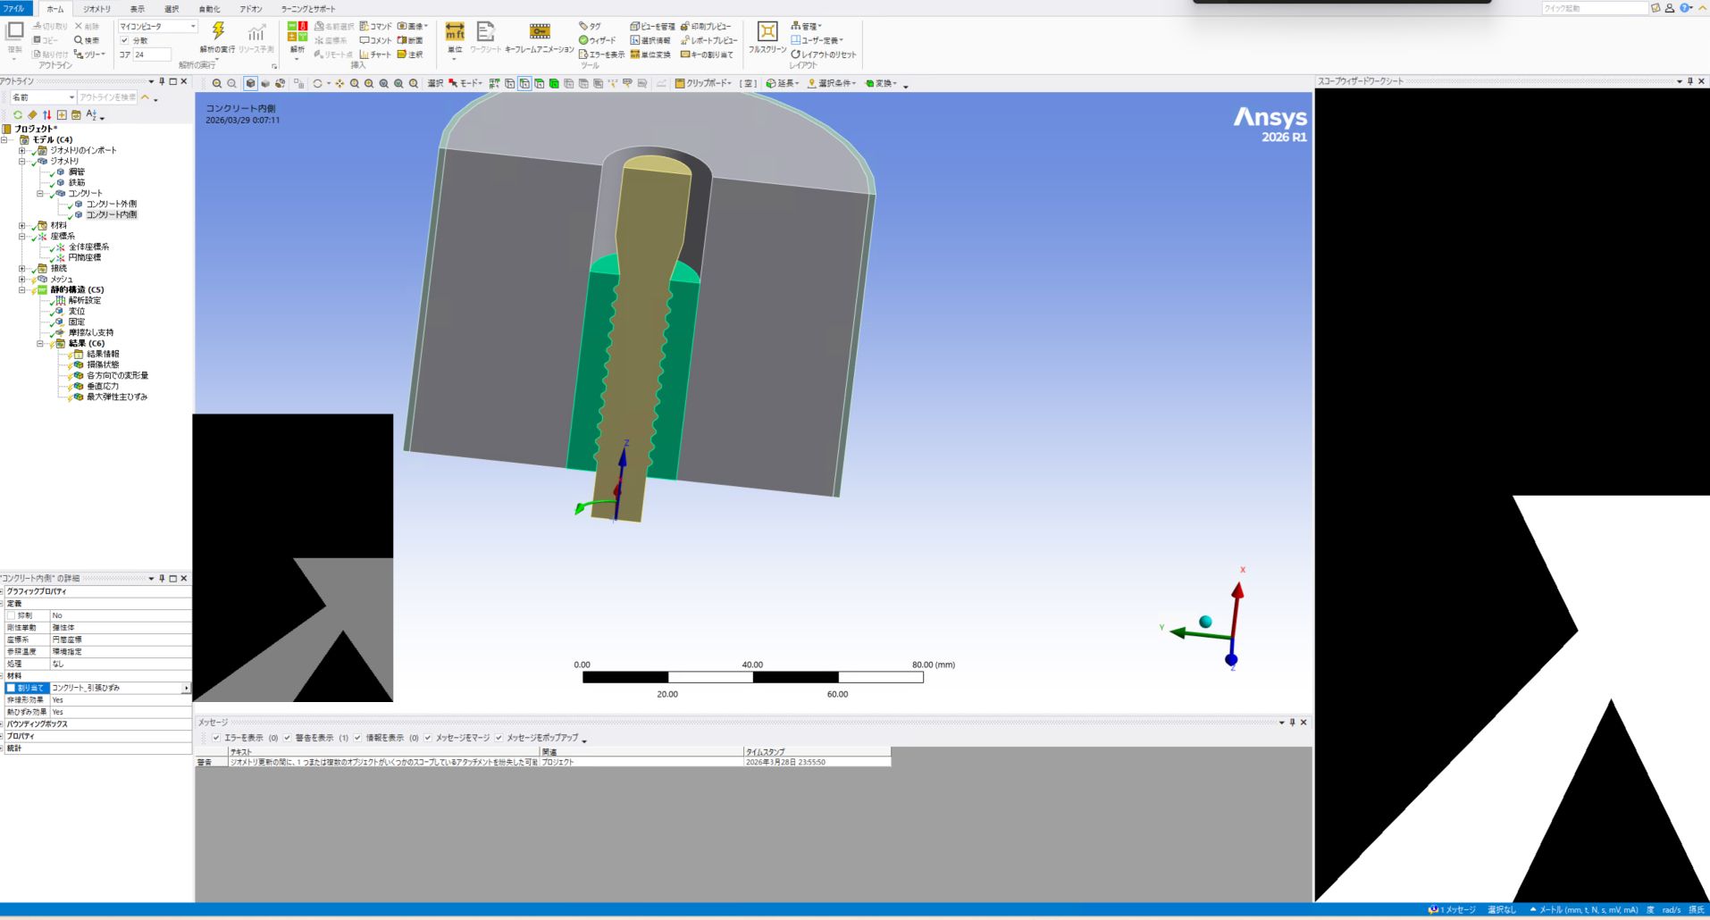
Task: Open the キーフレームアニメーション tool
Action: [x=540, y=33]
